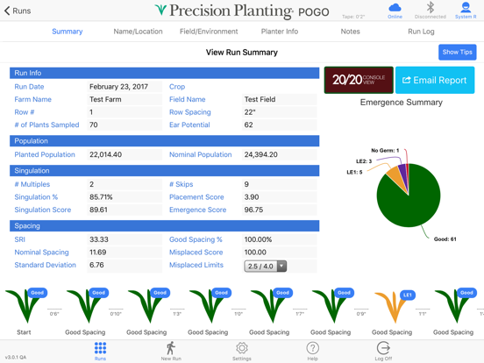Click the Placement Score value 3.90

[280, 197]
